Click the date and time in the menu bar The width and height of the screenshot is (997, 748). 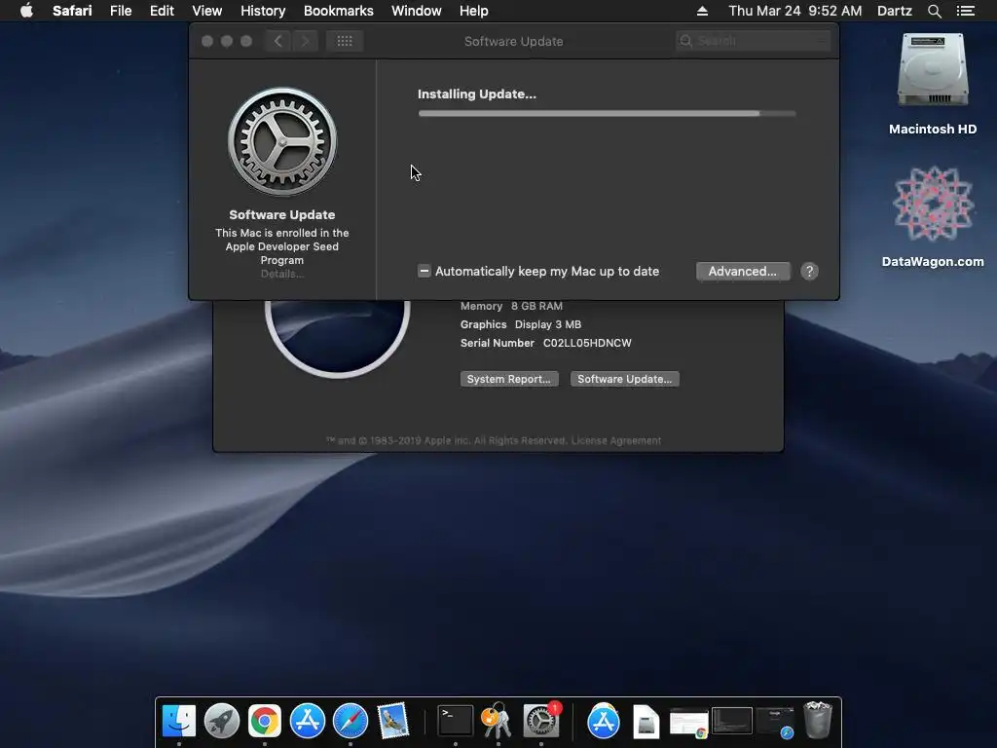click(x=794, y=11)
